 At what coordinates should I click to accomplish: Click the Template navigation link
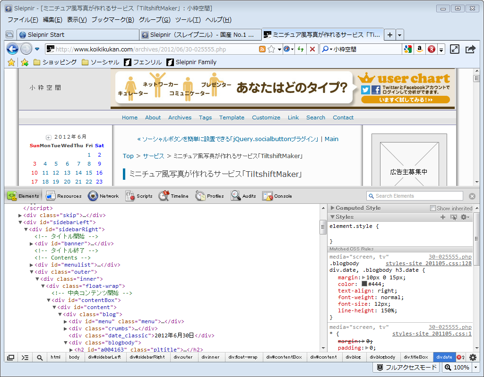coord(232,117)
